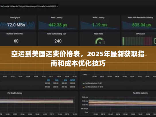Sort legend by the min column
This screenshot has height=117, width=156.
point(48,80)
